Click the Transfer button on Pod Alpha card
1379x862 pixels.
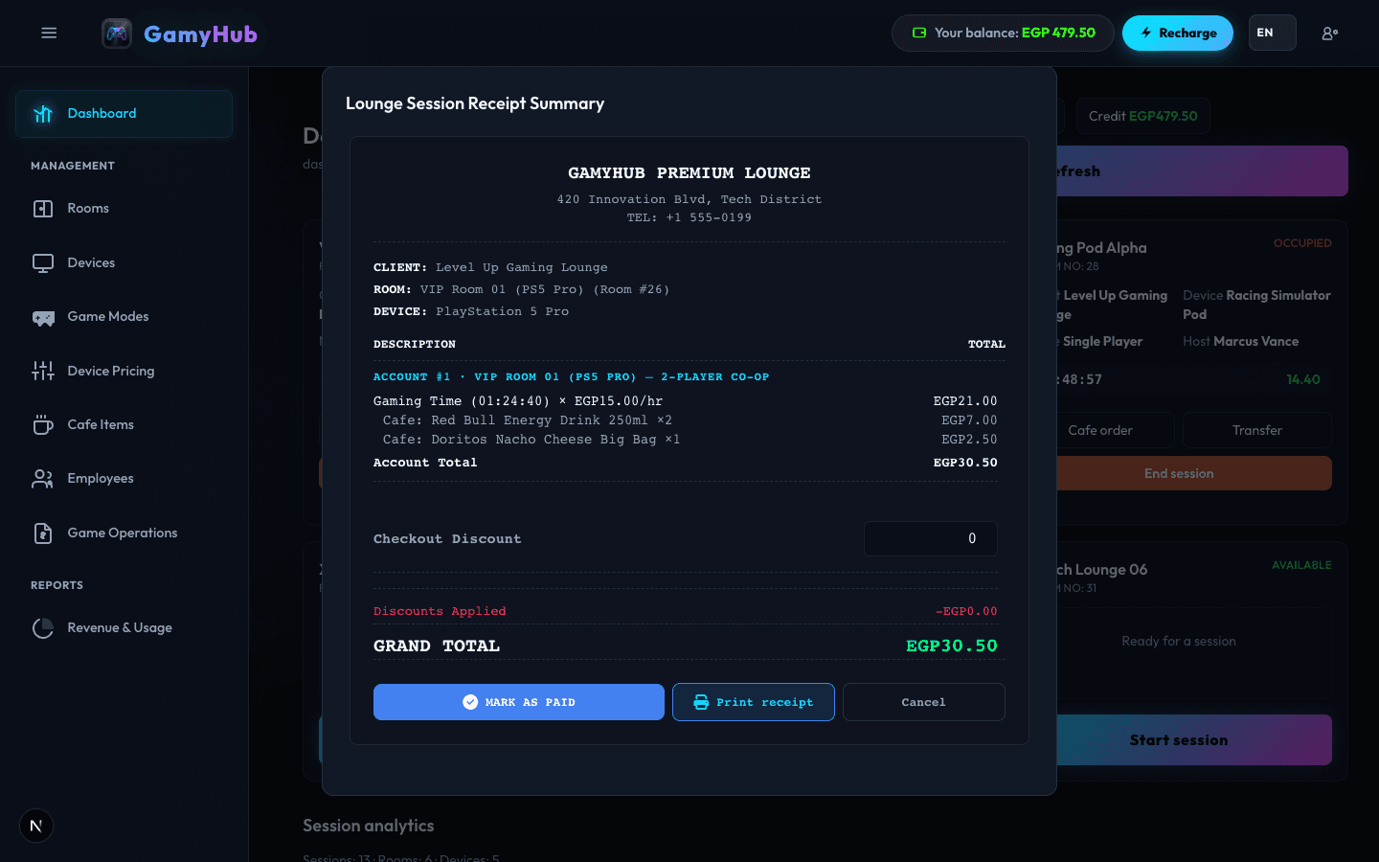(1256, 430)
